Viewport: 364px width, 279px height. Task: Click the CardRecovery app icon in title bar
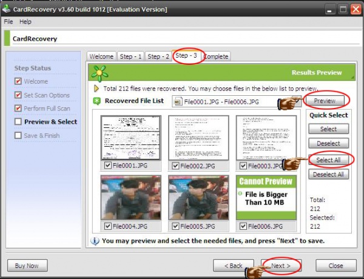click(x=6, y=9)
